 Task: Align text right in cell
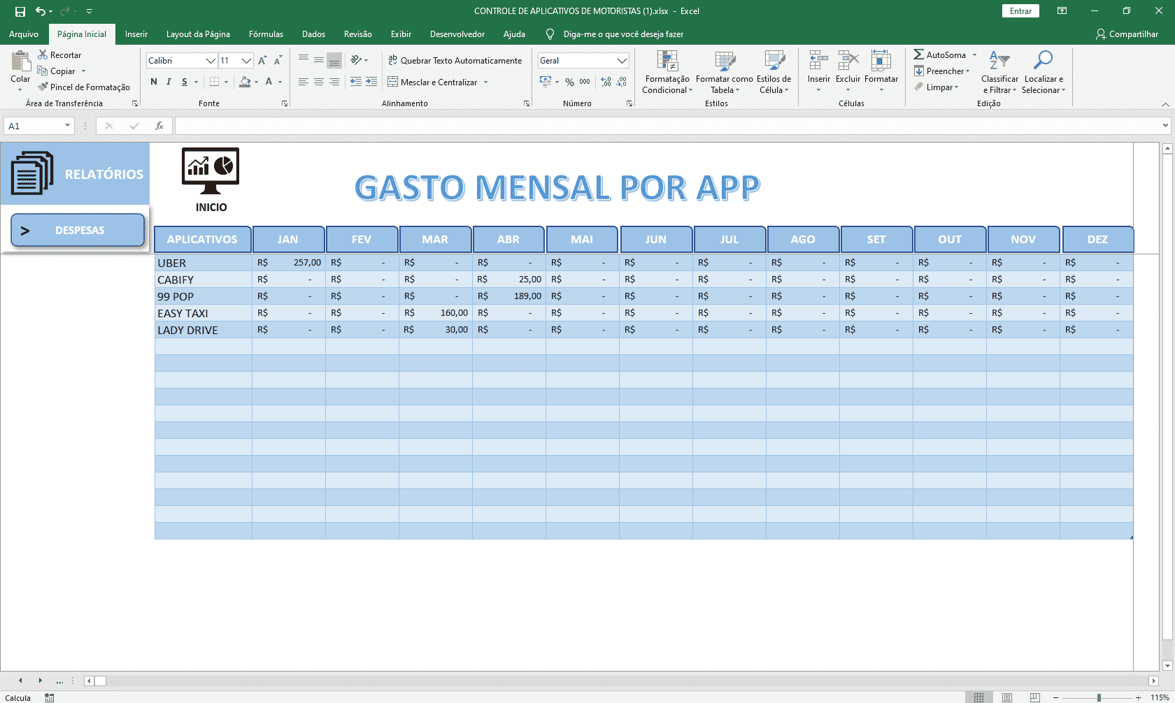pos(334,82)
